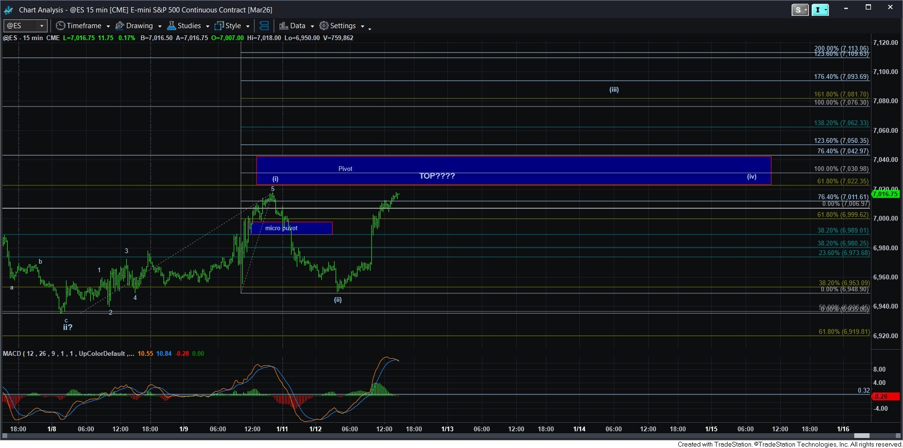Open the Settings menu
903x448 pixels.
(x=343, y=26)
